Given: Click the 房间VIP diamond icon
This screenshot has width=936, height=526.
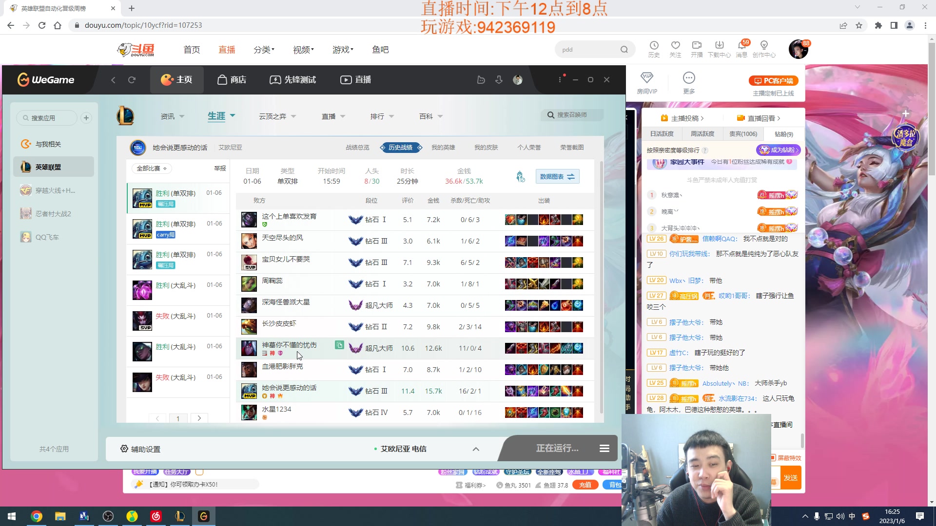Looking at the screenshot, I should tap(646, 78).
